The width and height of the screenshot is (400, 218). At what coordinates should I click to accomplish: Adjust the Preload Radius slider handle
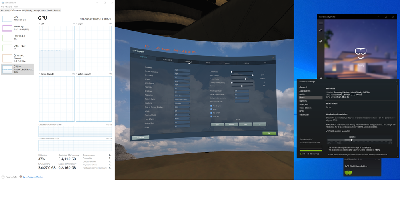246,79
